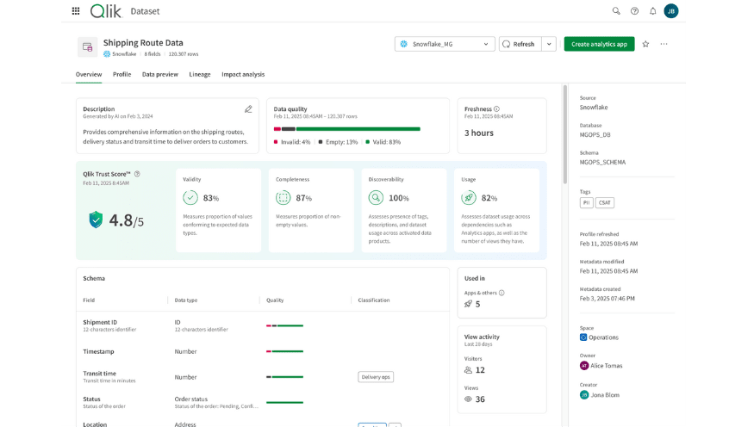Click Alice Tomas owner avatar
The height and width of the screenshot is (427, 729).
click(x=584, y=366)
